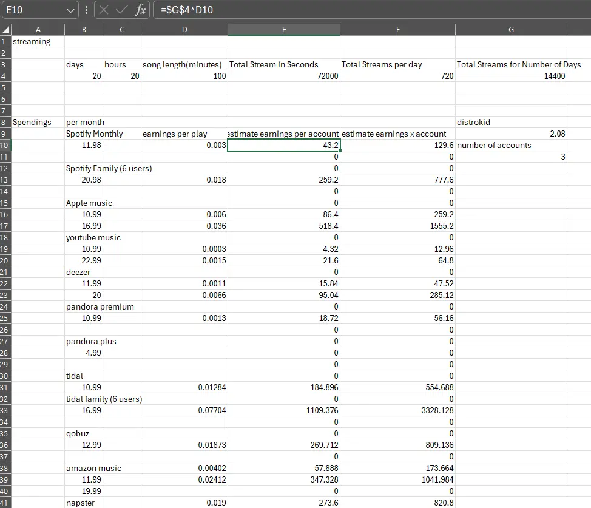Select column G header
This screenshot has height=508, width=591.
tap(511, 29)
